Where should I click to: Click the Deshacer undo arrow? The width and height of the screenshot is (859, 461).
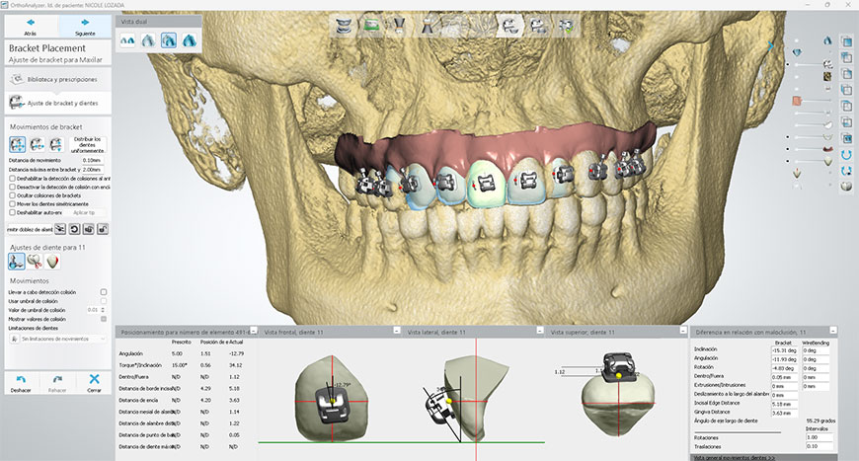(18, 381)
